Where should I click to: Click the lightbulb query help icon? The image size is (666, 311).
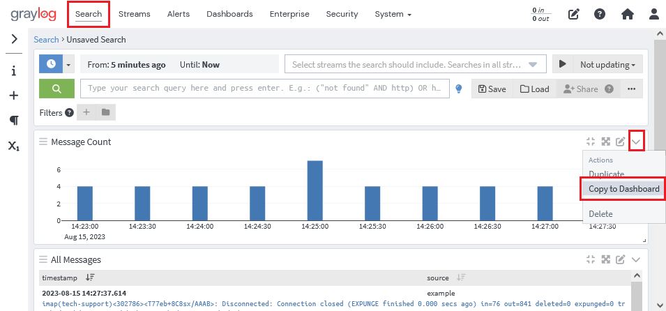pos(459,89)
